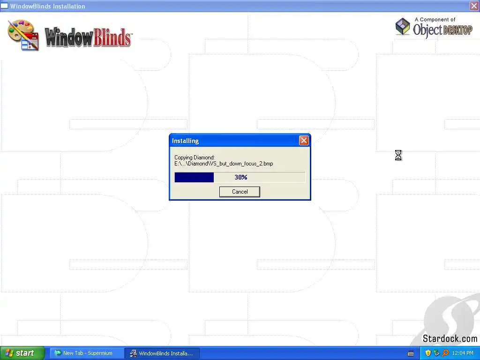Click the WindowBlinds wordmark
480x360 pixels.
pos(88,37)
